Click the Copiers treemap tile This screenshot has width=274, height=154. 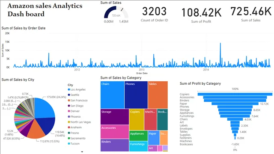pos(137,120)
